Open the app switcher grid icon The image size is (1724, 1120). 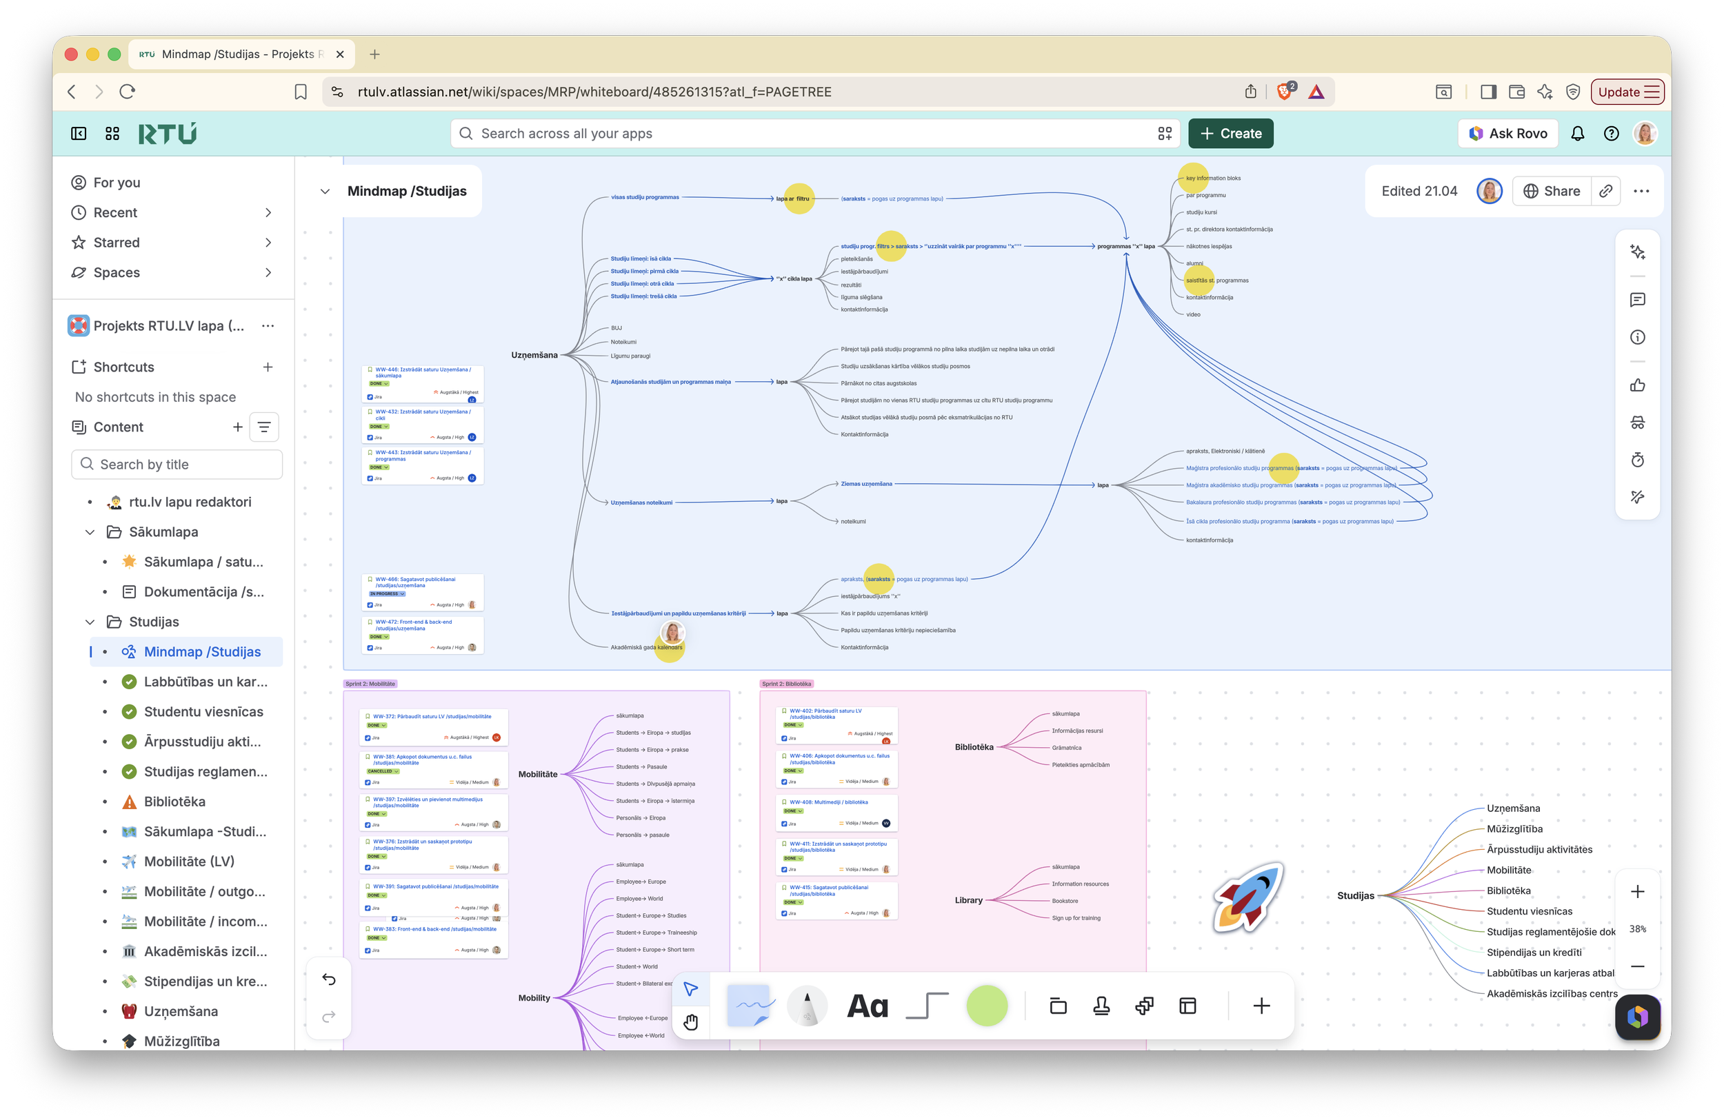click(x=112, y=133)
